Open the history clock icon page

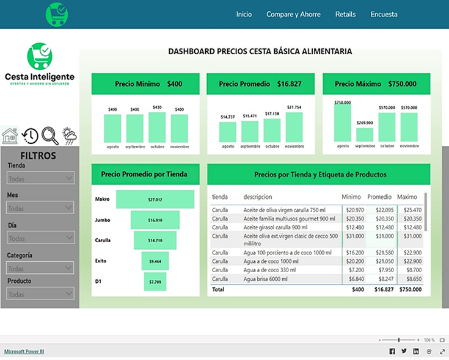point(30,135)
